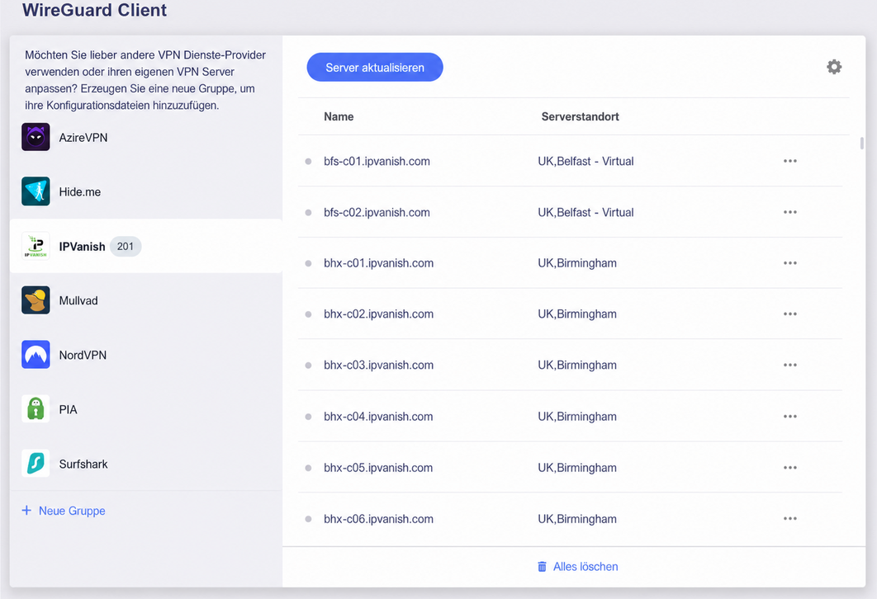The height and width of the screenshot is (599, 877).
Task: Select server name bhx-c01.ipvanish.com
Action: (x=379, y=263)
